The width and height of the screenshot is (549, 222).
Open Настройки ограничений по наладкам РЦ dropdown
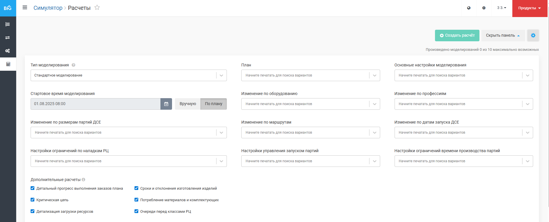(129, 161)
